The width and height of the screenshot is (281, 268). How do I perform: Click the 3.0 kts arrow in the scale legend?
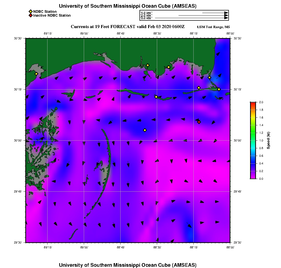click(191, 18)
